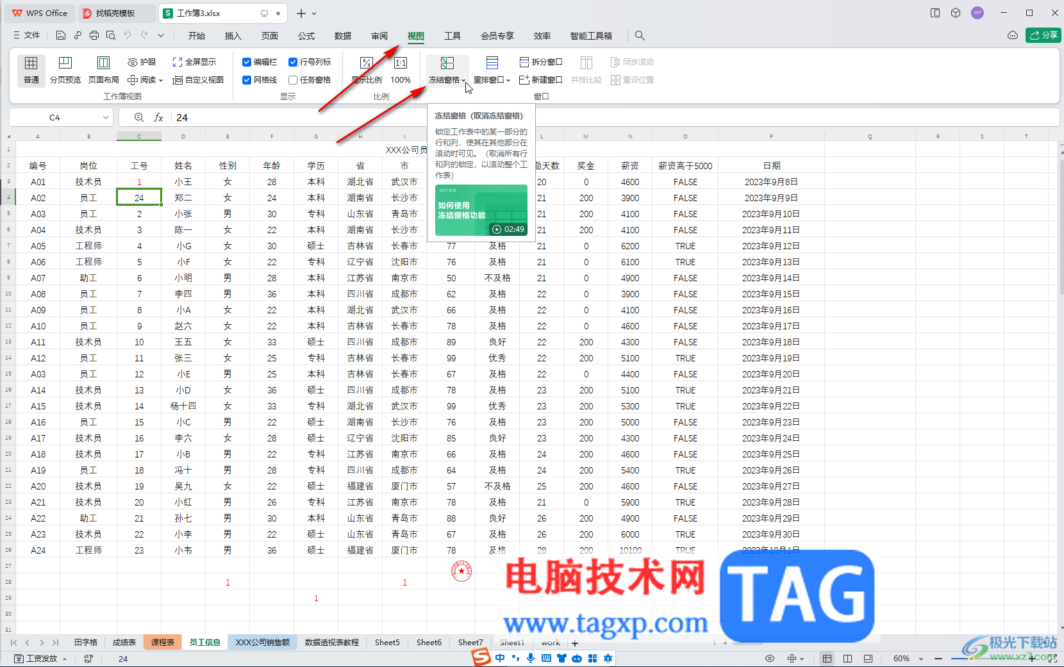This screenshot has width=1064, height=667.
Task: Add a new sheet with plus icon
Action: click(x=575, y=643)
